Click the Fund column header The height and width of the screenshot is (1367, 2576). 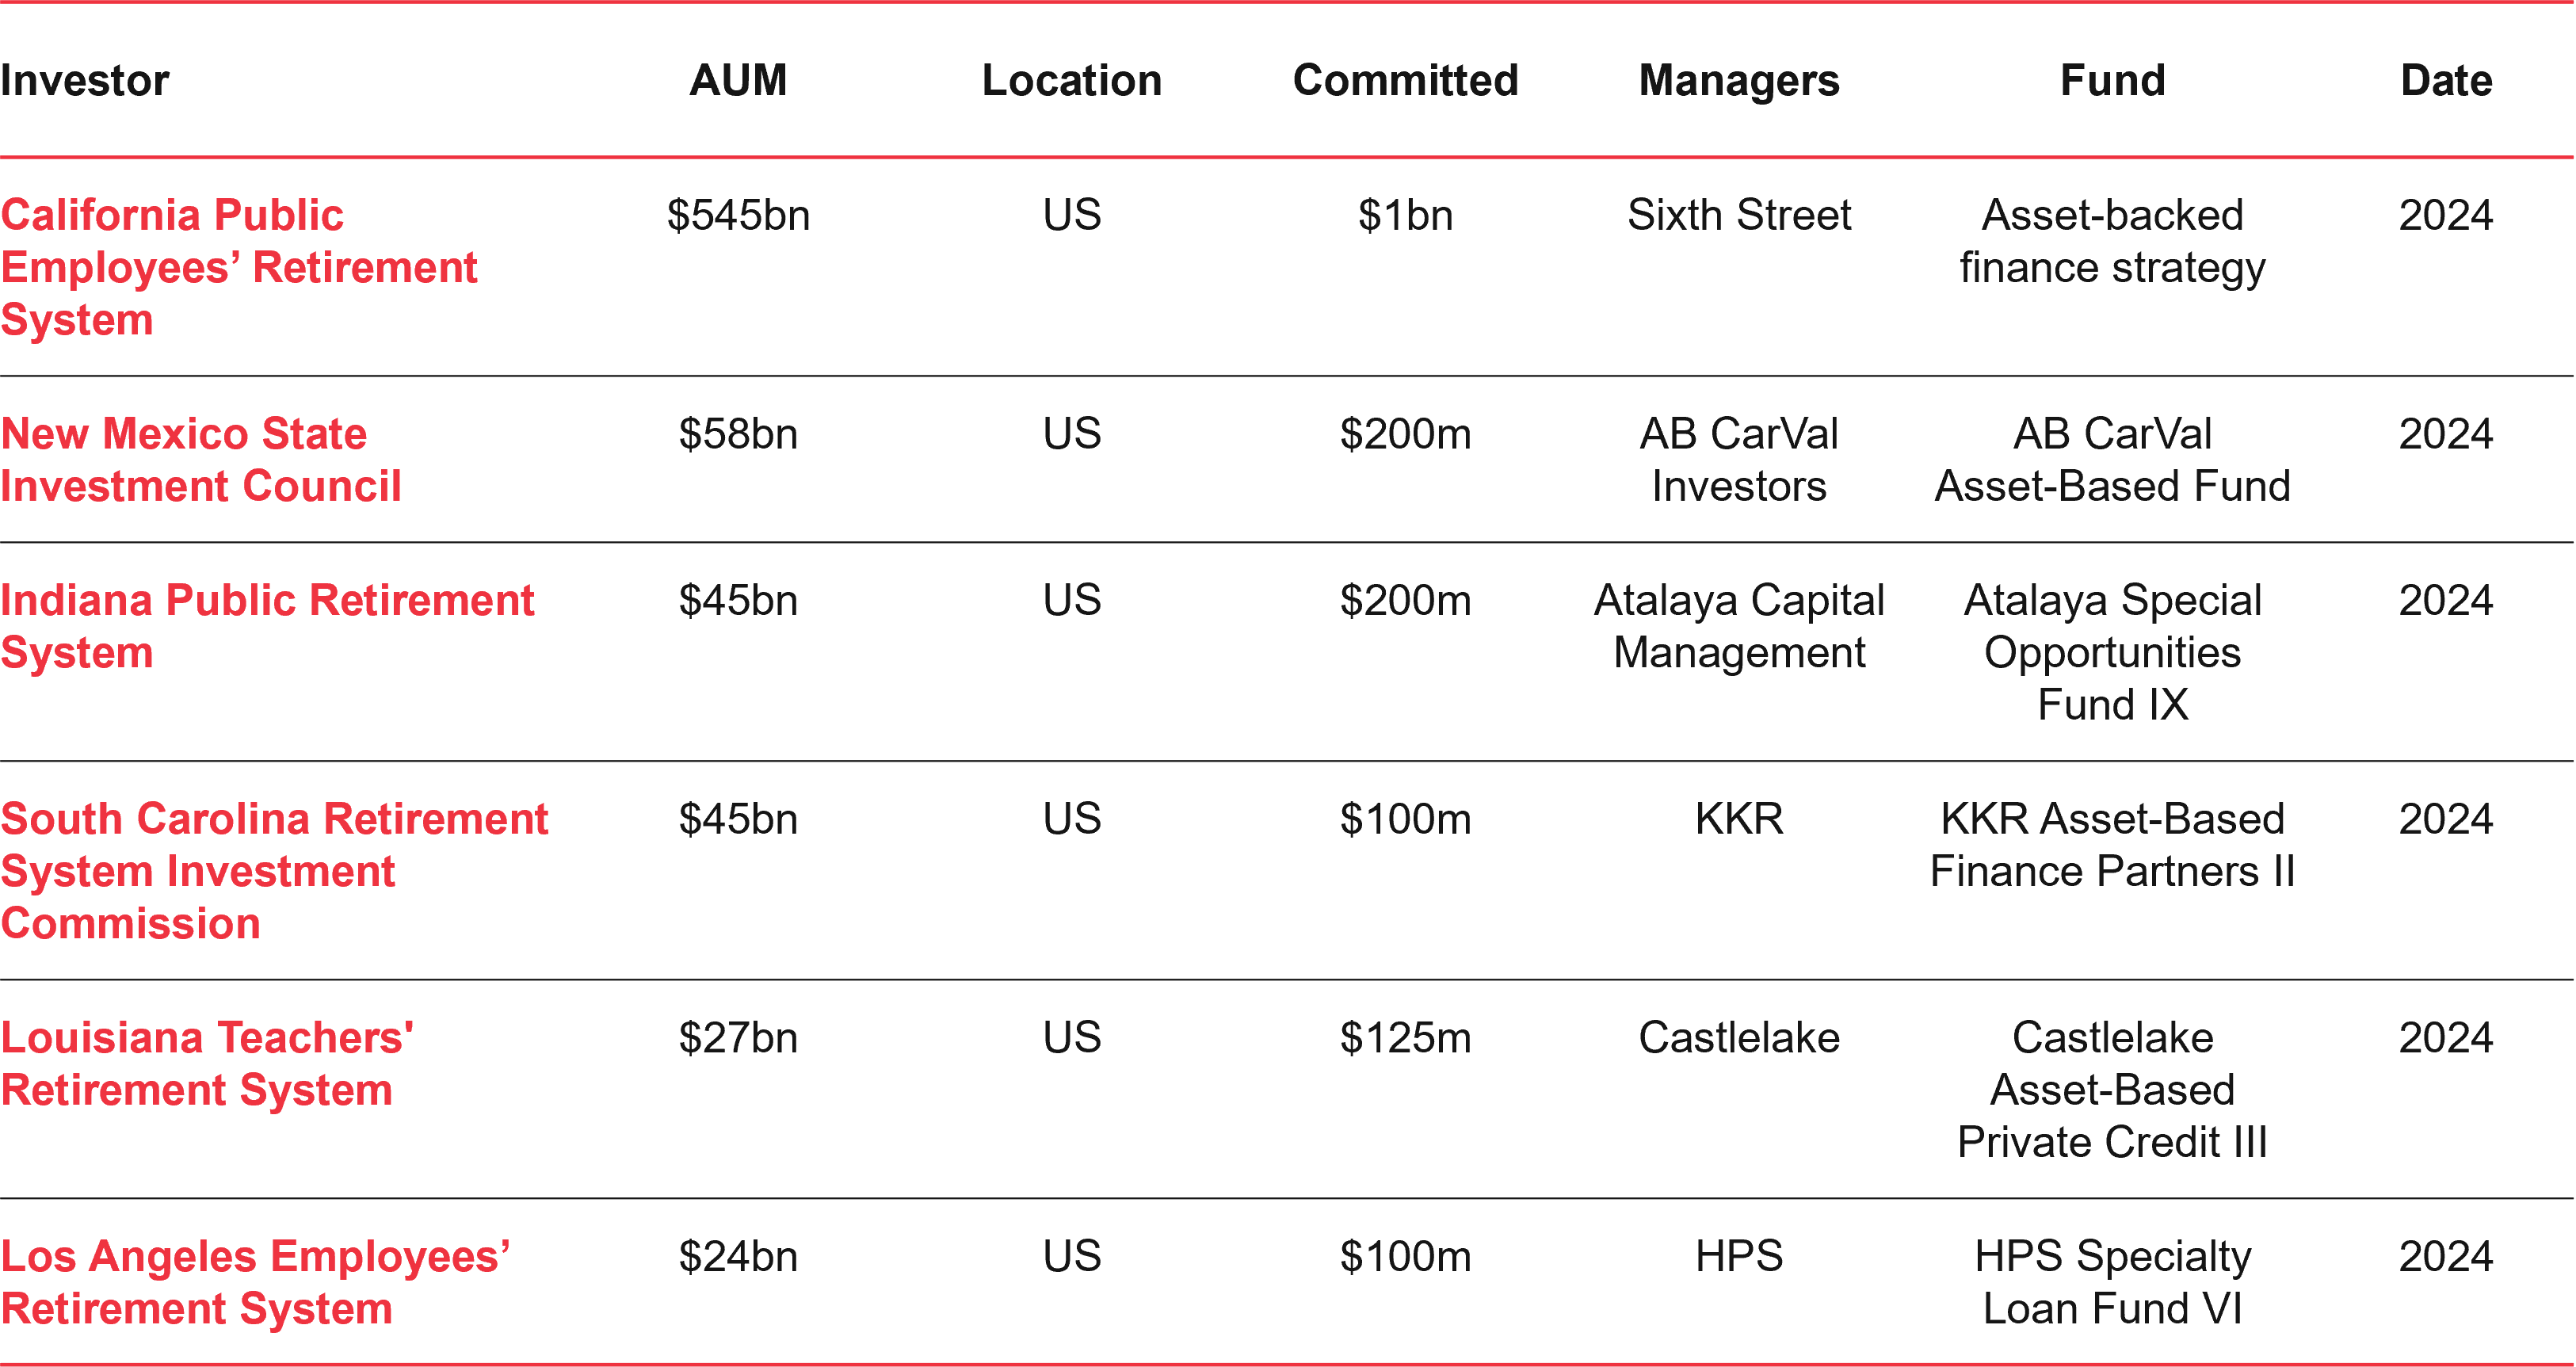pyautogui.click(x=2112, y=80)
